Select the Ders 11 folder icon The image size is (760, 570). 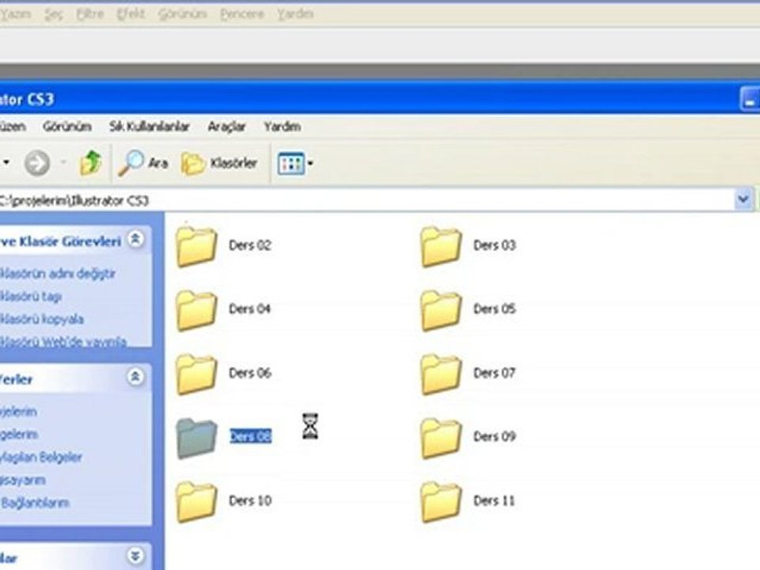tap(441, 501)
